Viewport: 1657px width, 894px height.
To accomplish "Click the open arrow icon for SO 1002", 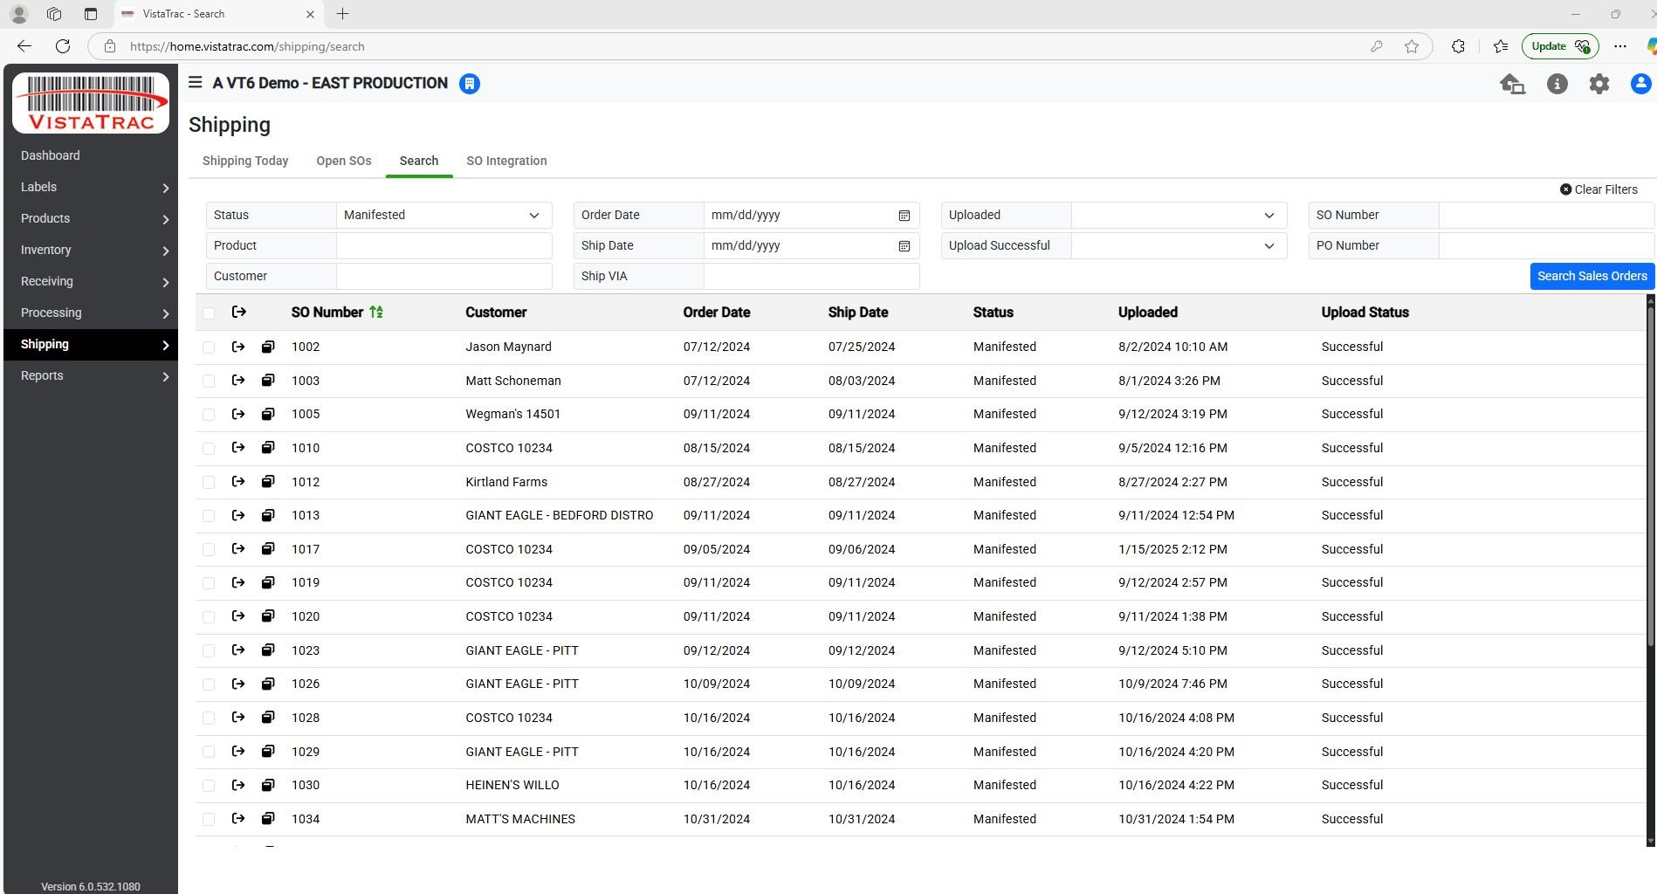I will [238, 347].
